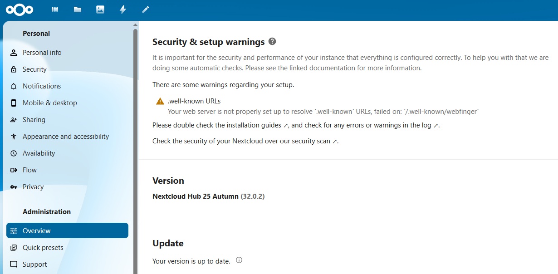
Task: Click the sidebar scrollbar up arrow
Action: pos(135,25)
